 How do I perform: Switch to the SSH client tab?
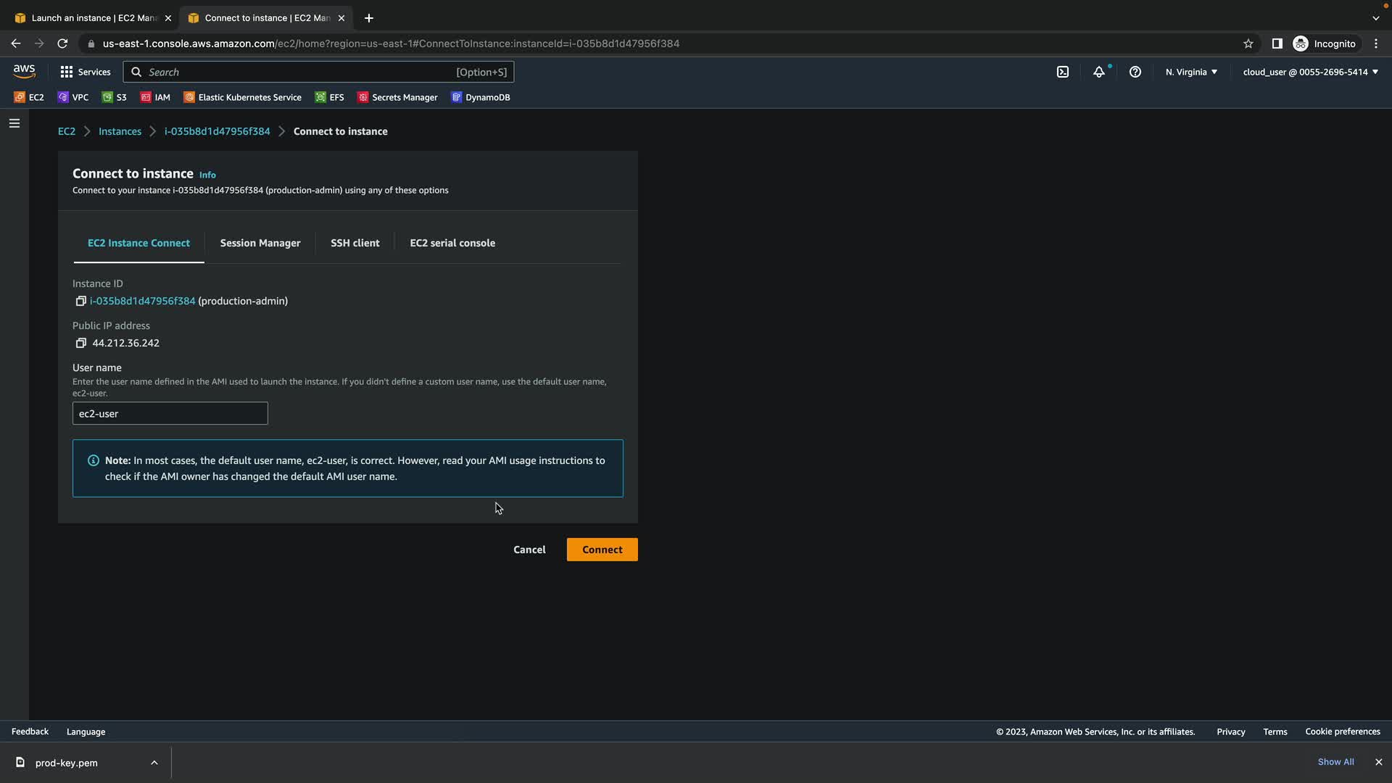pyautogui.click(x=355, y=243)
